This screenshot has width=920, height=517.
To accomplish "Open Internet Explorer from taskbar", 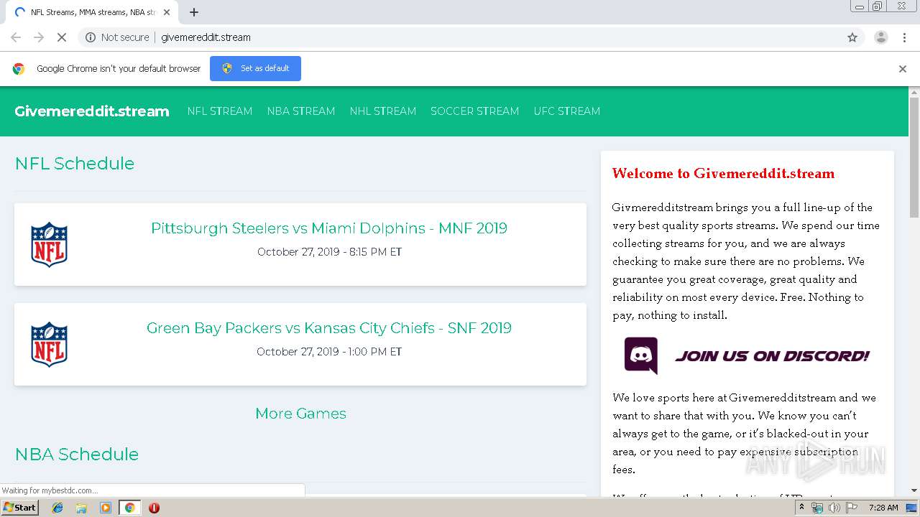I will click(57, 508).
